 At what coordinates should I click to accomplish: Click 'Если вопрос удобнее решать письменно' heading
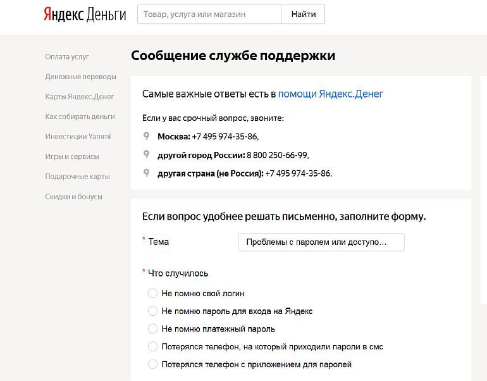click(x=284, y=216)
